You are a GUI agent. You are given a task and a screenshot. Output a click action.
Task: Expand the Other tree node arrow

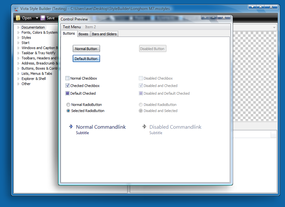(18, 84)
